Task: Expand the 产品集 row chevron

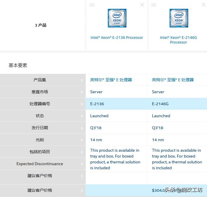Action: coord(82,80)
